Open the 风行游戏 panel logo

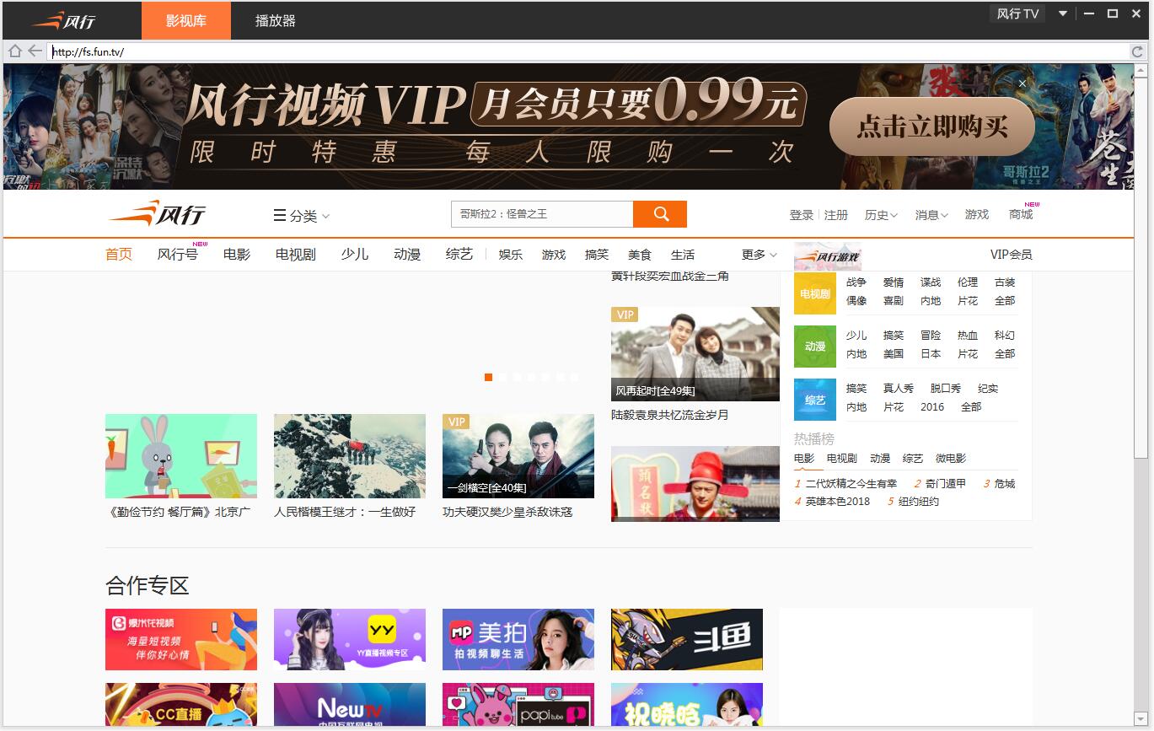pyautogui.click(x=828, y=255)
